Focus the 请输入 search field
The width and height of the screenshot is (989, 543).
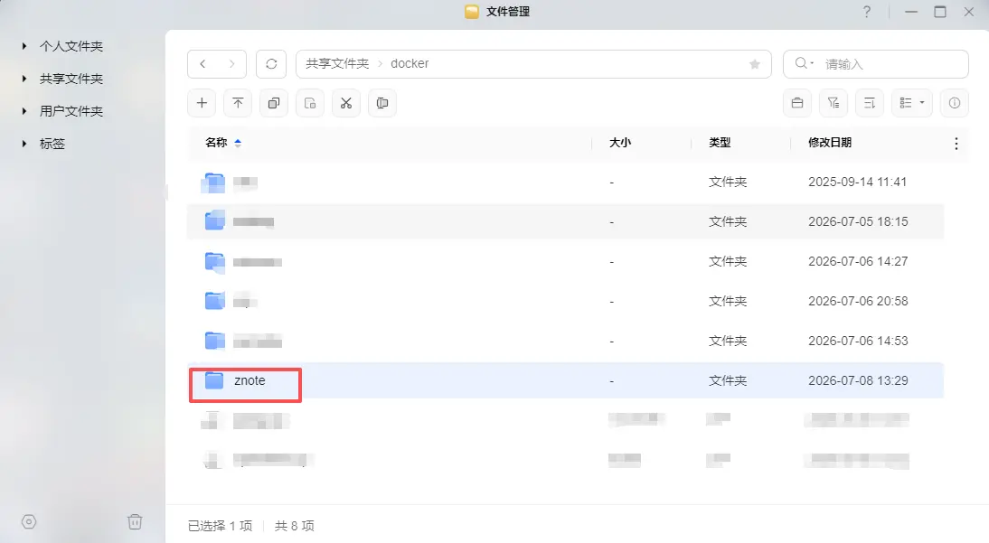[x=875, y=64]
